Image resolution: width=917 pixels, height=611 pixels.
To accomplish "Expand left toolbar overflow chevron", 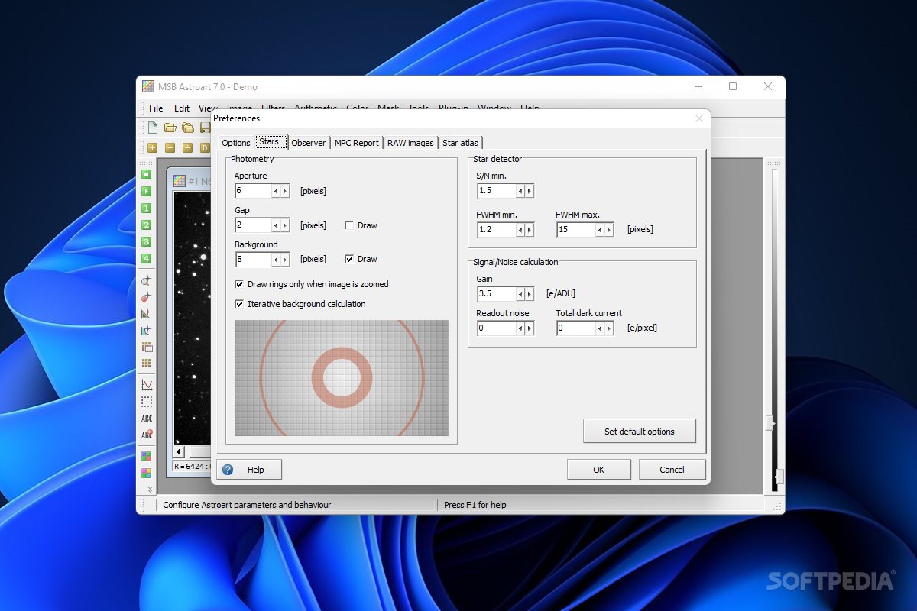I will pyautogui.click(x=150, y=489).
